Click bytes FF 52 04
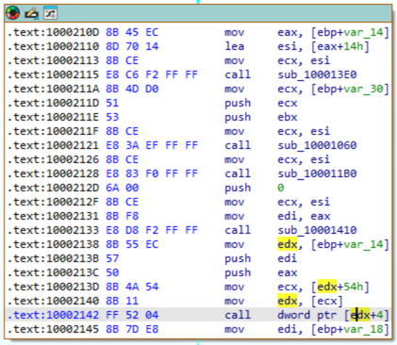The height and width of the screenshot is (345, 397). [x=132, y=315]
